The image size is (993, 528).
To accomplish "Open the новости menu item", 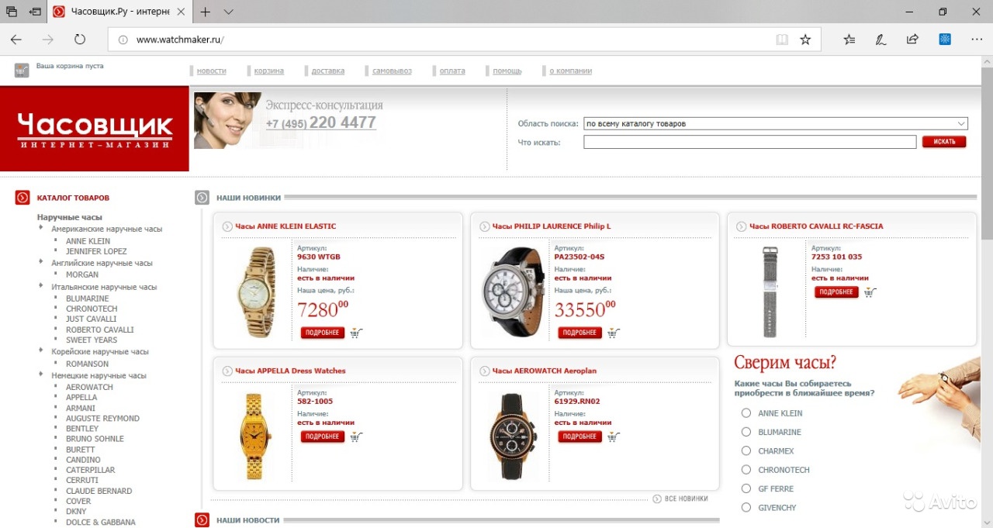I will tap(212, 71).
